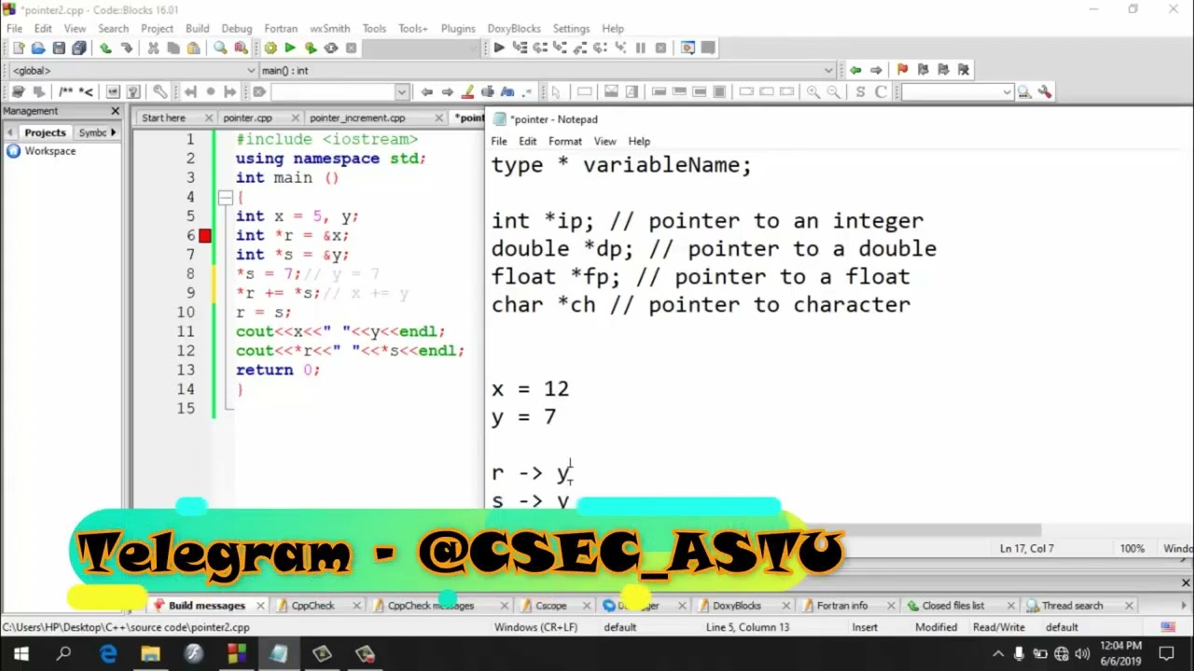
Task: Expand the search text combo box dropdown
Action: click(402, 92)
